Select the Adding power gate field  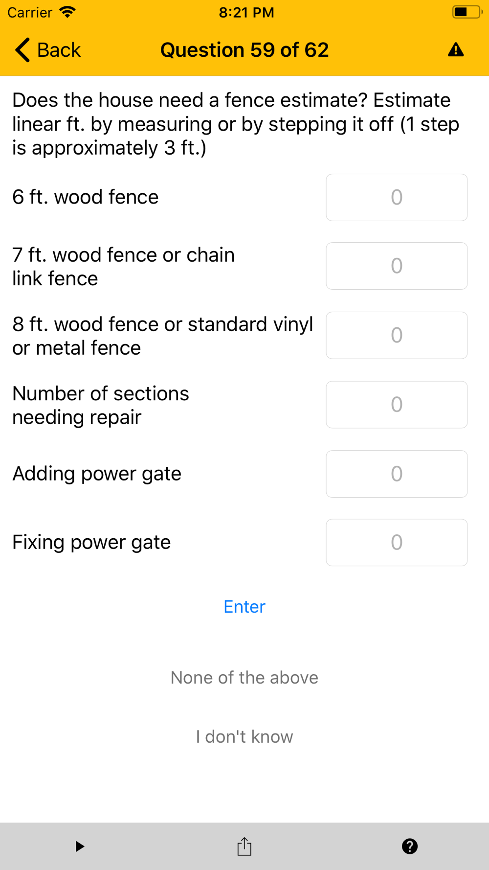[x=397, y=474]
